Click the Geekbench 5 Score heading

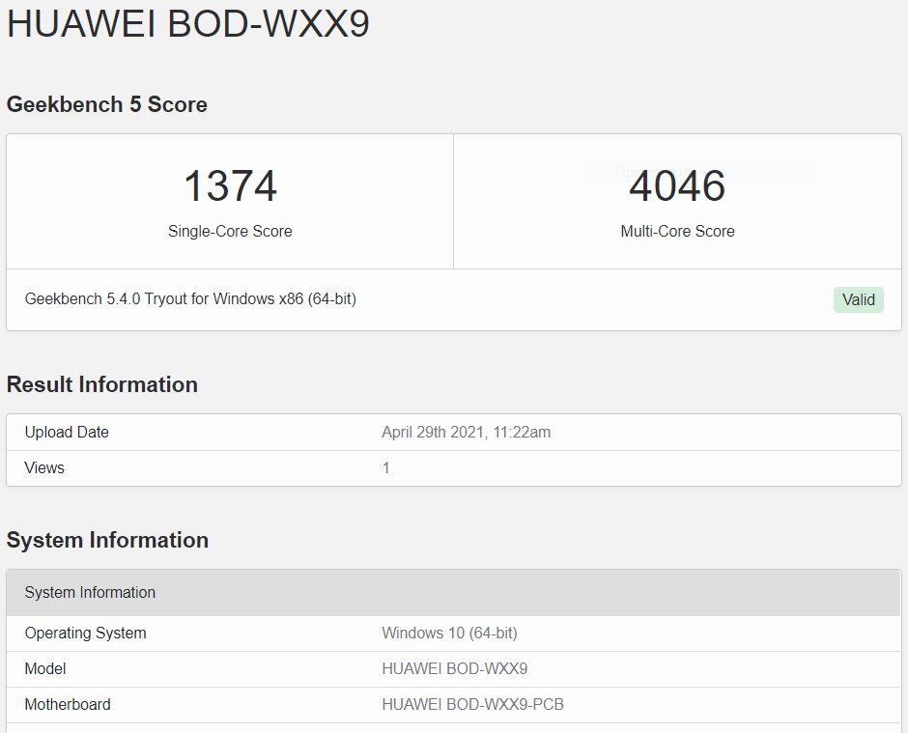[106, 104]
